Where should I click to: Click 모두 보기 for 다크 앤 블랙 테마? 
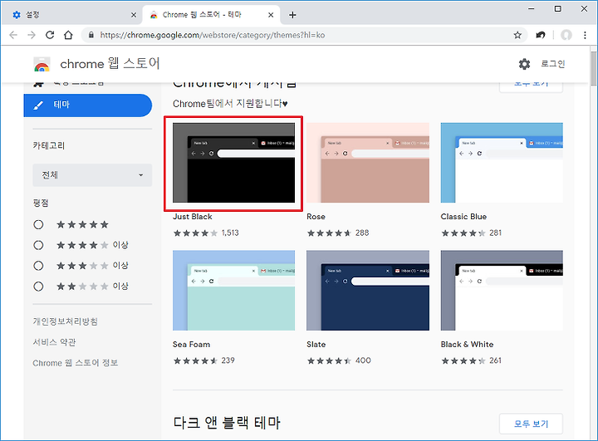click(531, 424)
